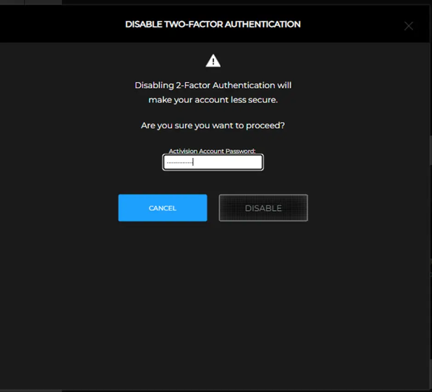Click the 'Disabling 2-Factor Authentication will' text
This screenshot has width=432, height=392.
coord(213,85)
